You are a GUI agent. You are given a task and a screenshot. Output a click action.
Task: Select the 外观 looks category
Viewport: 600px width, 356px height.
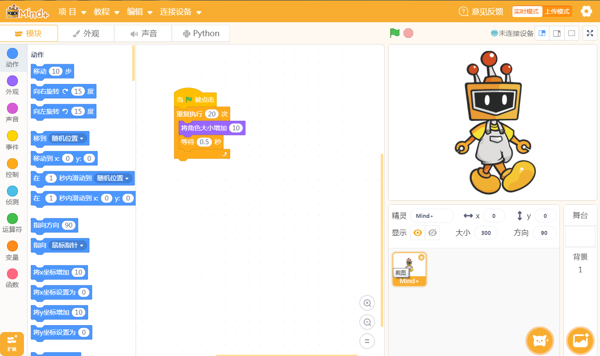(12, 85)
